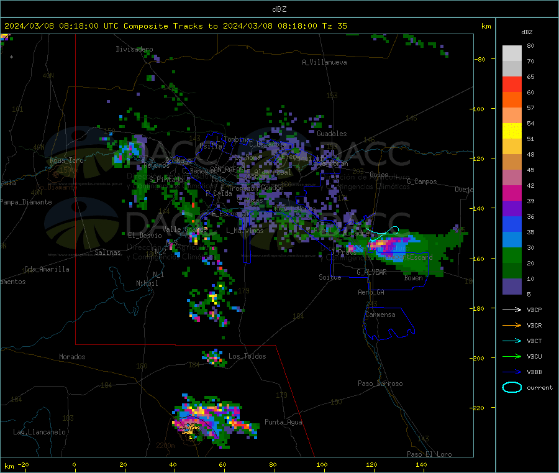Click the -160 tick on vertical axis
The image size is (559, 473).
(476, 259)
